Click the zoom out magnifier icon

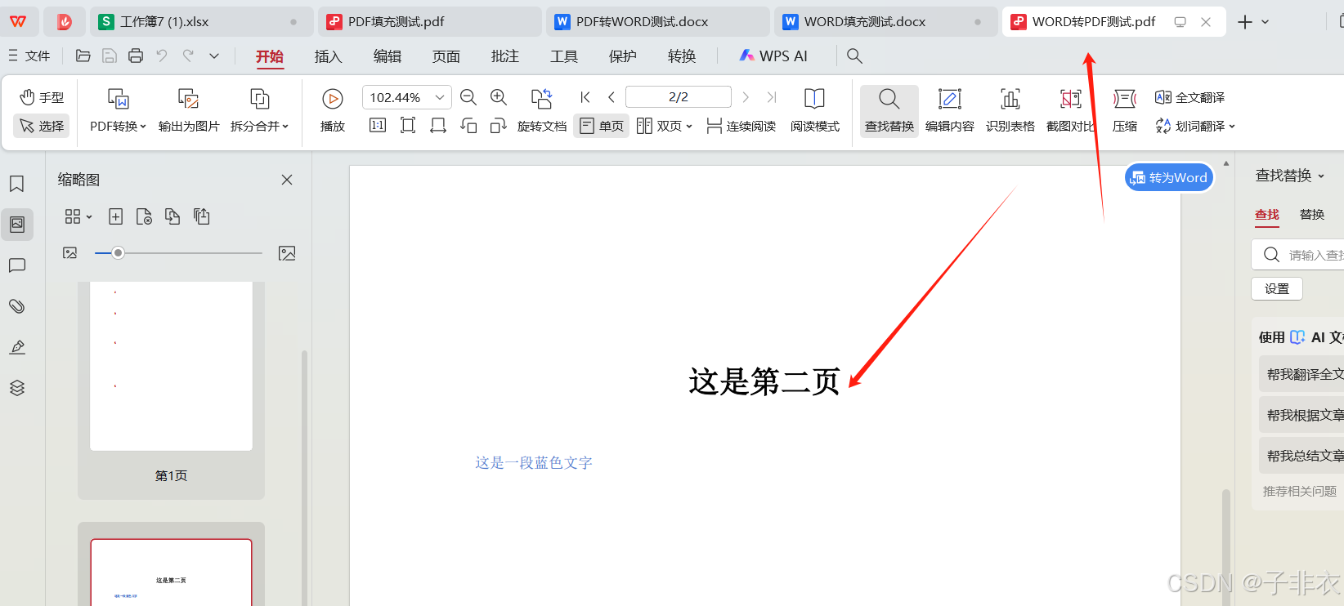click(468, 97)
